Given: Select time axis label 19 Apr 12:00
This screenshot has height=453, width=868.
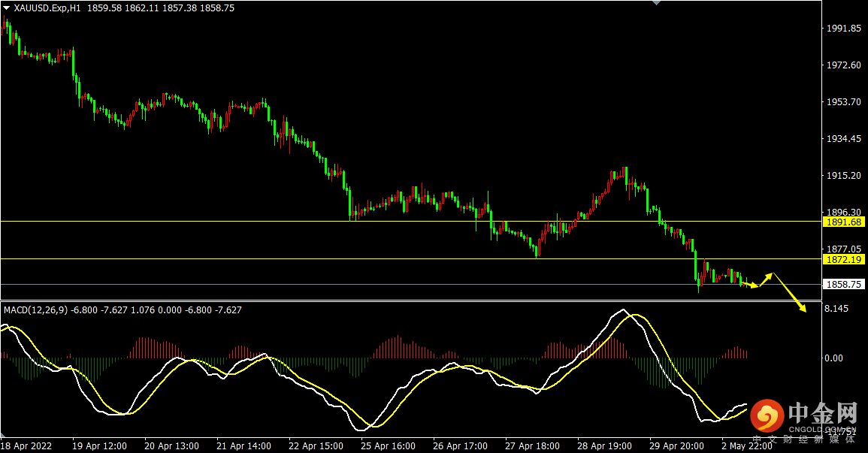Looking at the screenshot, I should click(99, 445).
